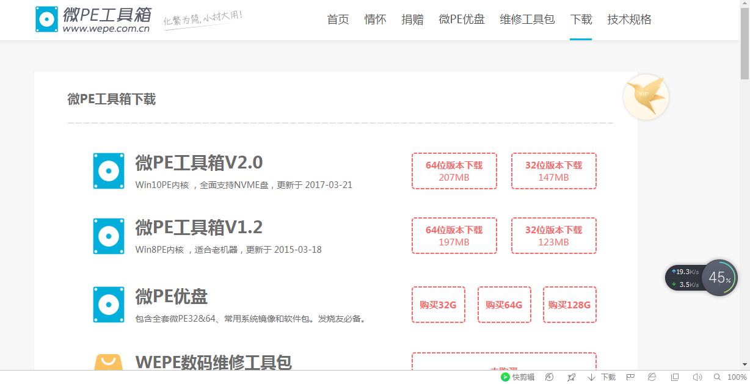
Task: Click the 微PE工具箱V1.2 title
Action: [x=199, y=228]
